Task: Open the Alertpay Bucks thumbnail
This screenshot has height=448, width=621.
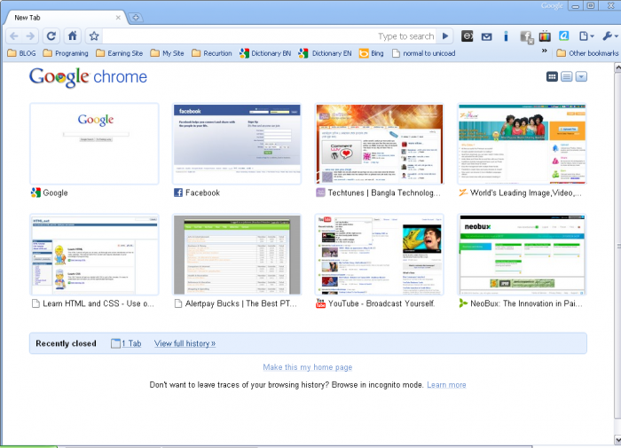Action: [237, 255]
